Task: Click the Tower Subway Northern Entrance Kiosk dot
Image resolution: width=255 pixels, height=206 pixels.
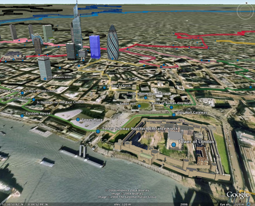Action: click(x=98, y=131)
